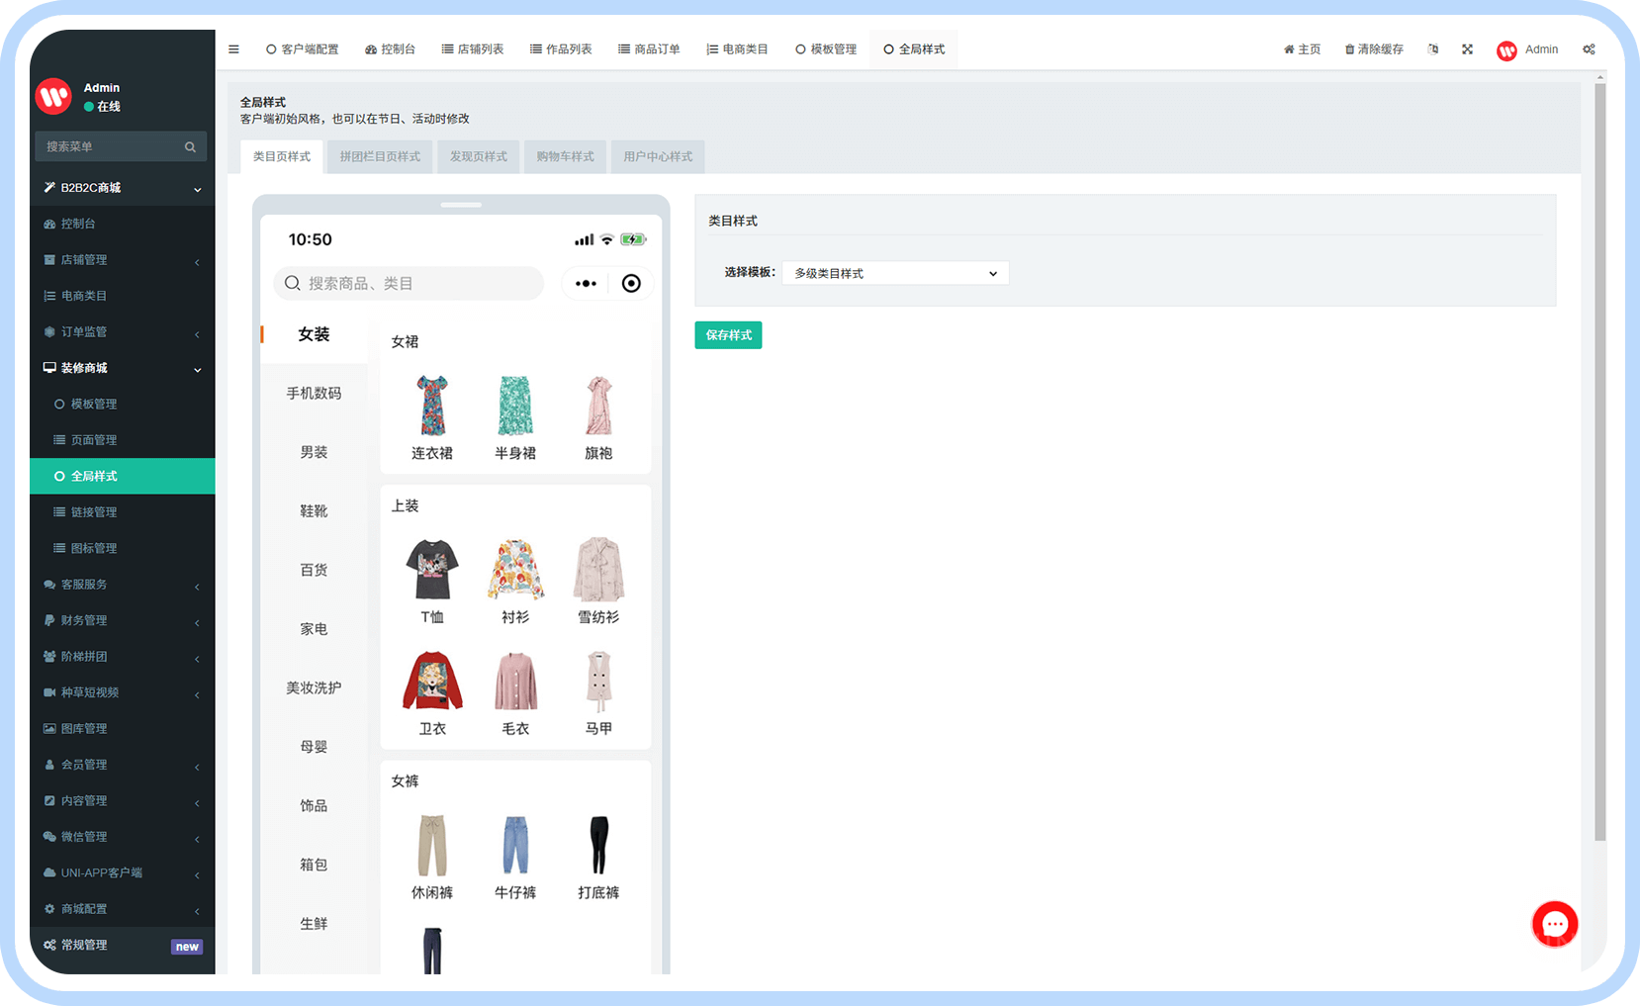Switch to the 用户中心样式 tab
This screenshot has height=1006, width=1640.
658,157
